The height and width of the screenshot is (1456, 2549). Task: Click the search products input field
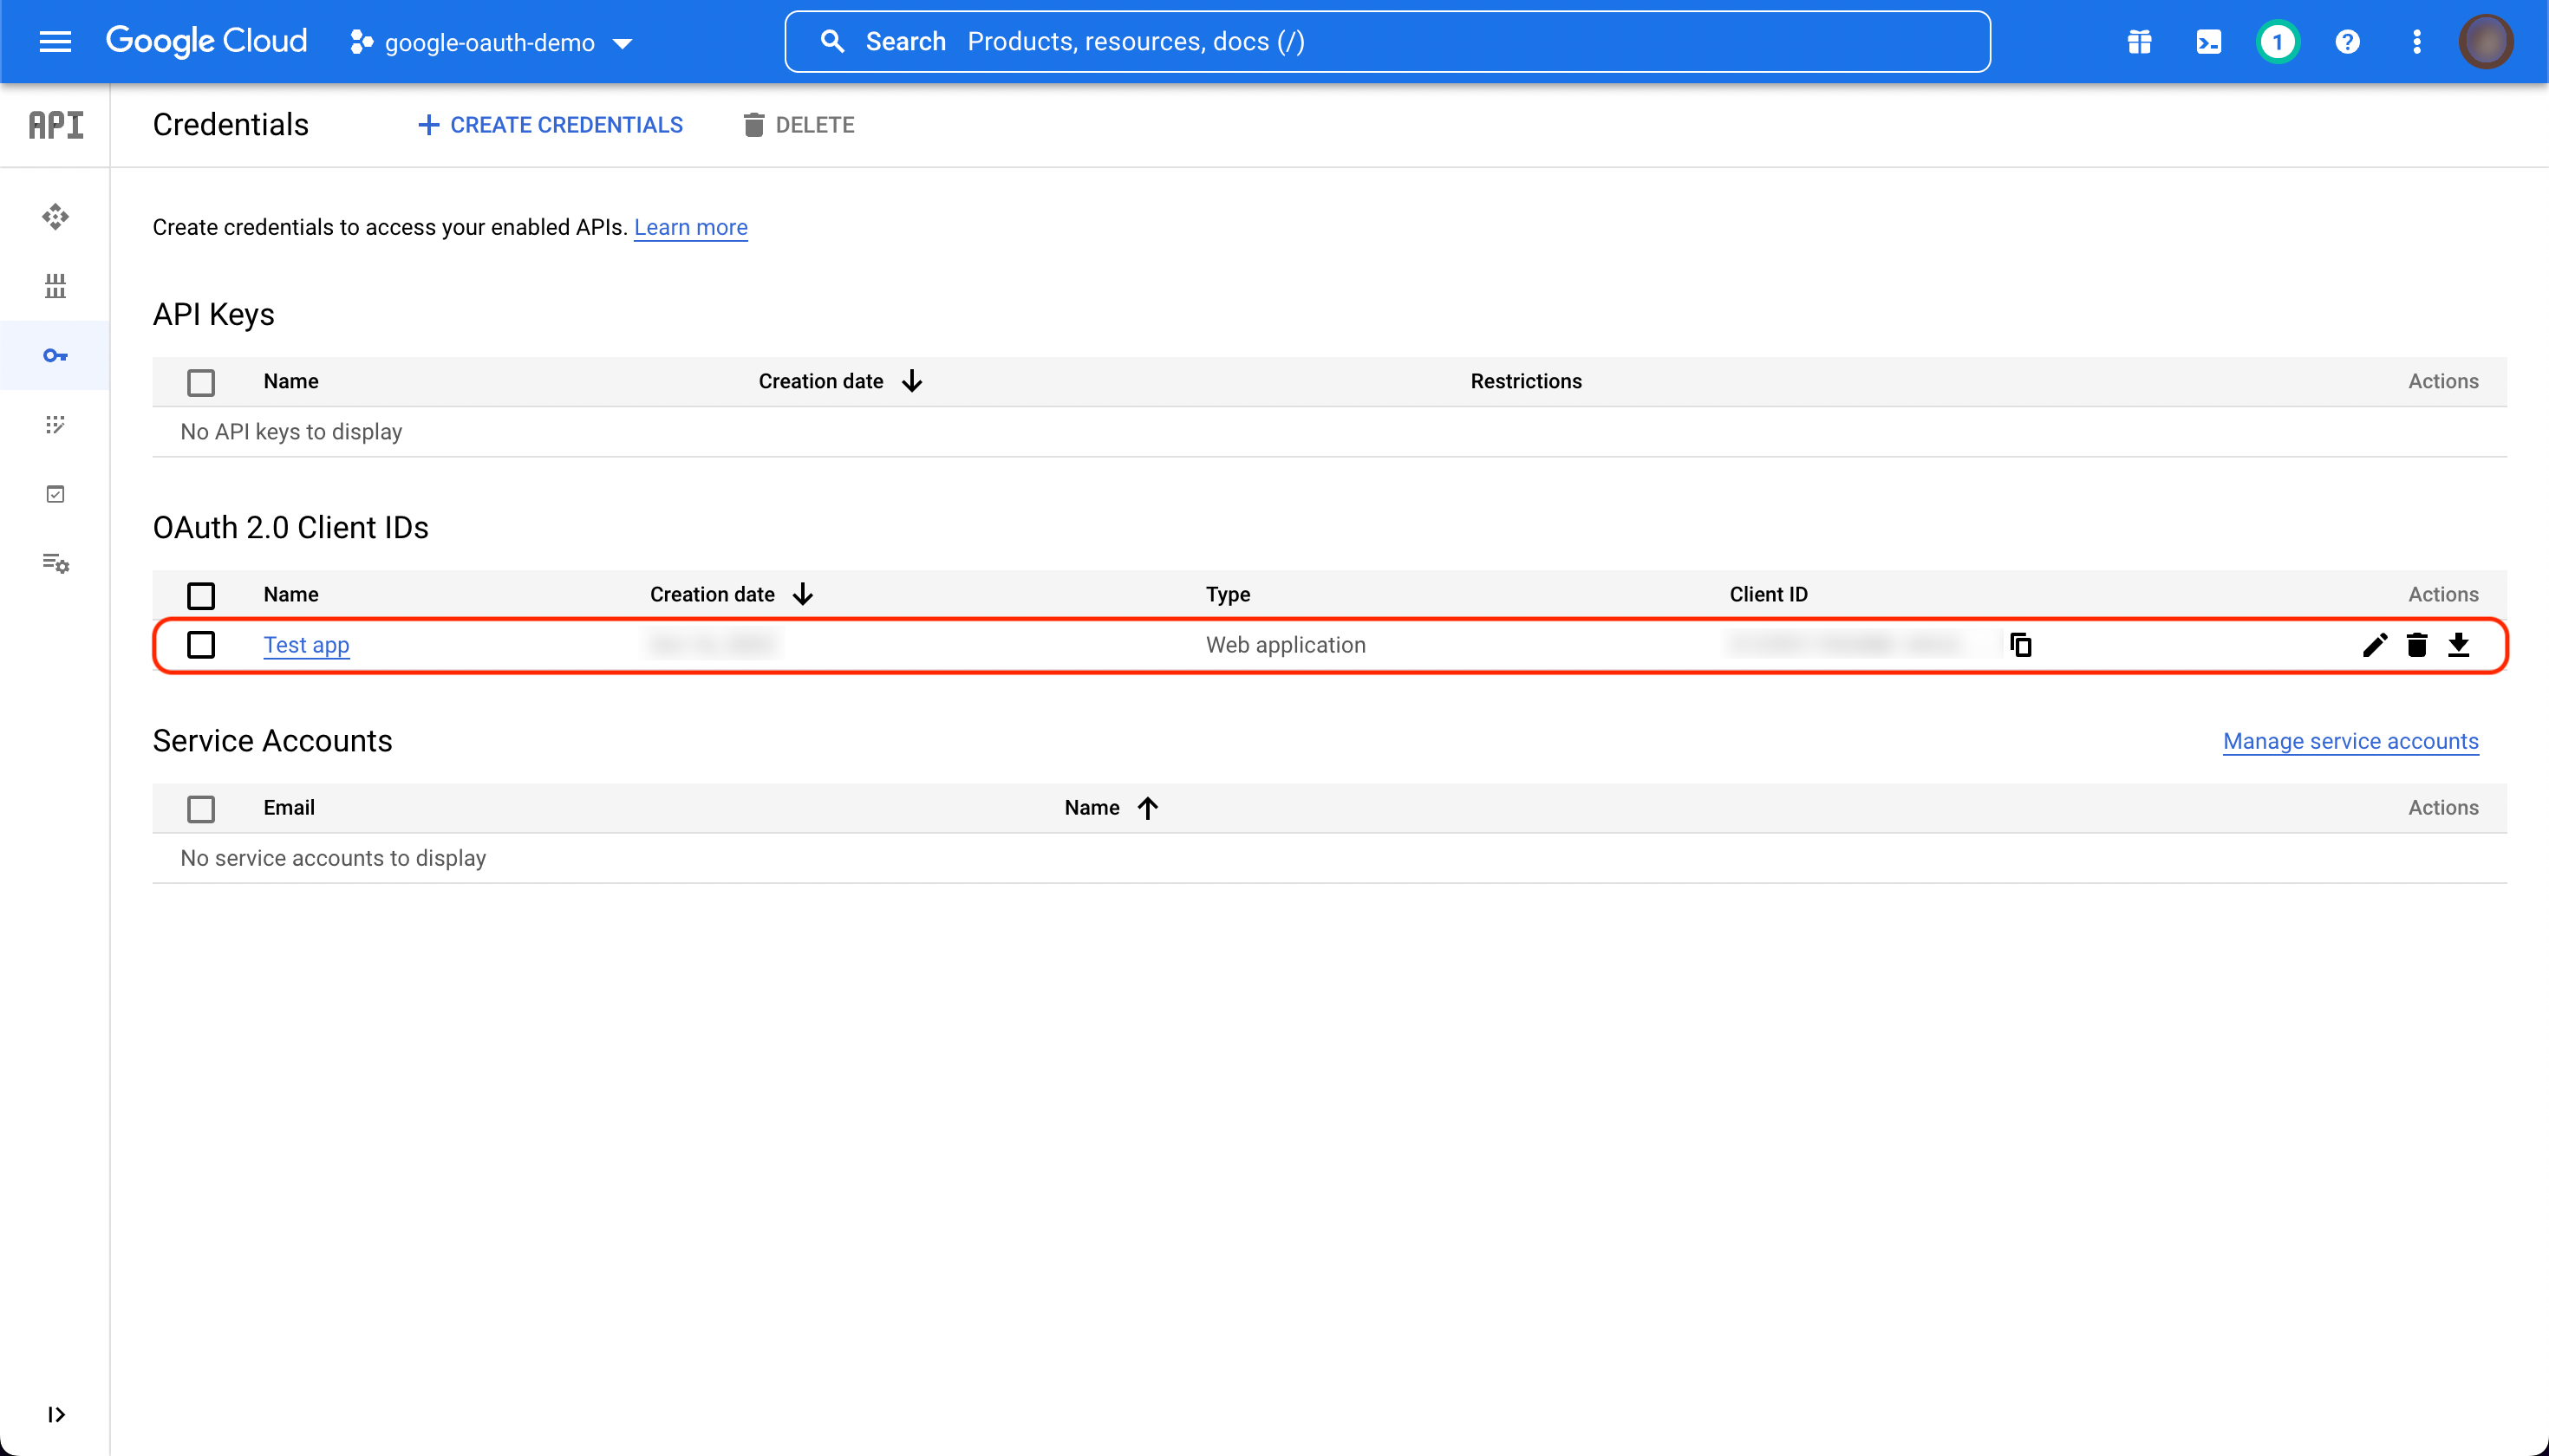click(1385, 41)
